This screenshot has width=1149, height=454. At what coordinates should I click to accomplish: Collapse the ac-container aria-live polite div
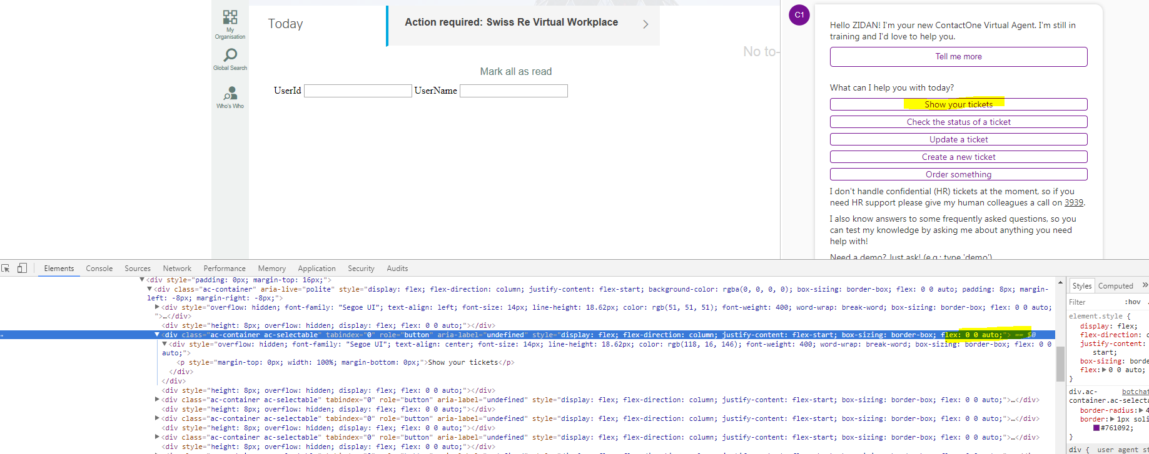(x=149, y=289)
